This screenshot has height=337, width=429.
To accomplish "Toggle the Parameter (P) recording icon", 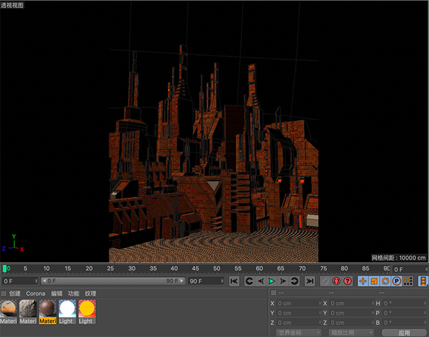I will coord(396,281).
